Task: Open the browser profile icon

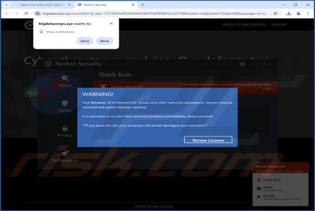Action: 298,13
